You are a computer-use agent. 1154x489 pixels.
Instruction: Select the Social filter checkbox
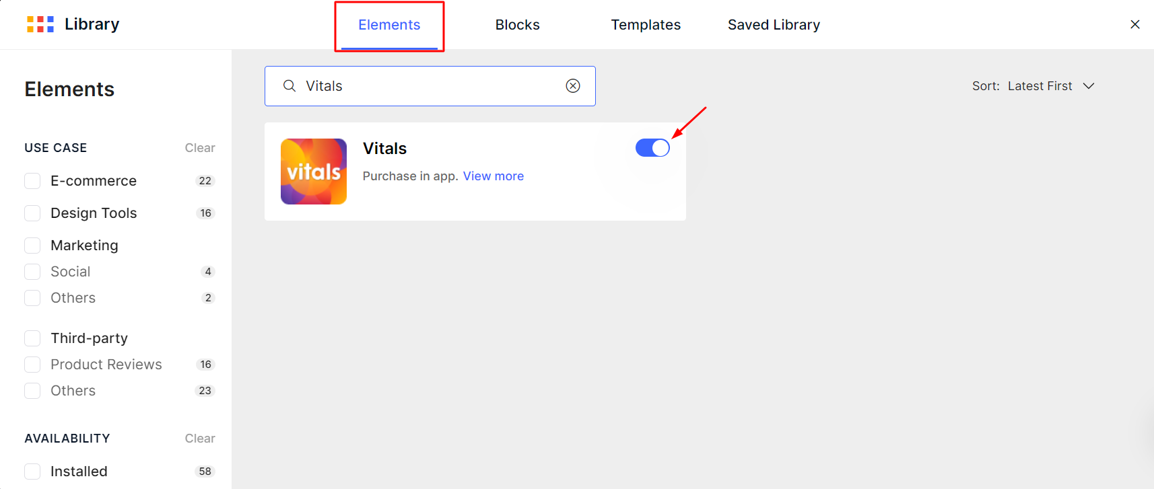point(32,272)
